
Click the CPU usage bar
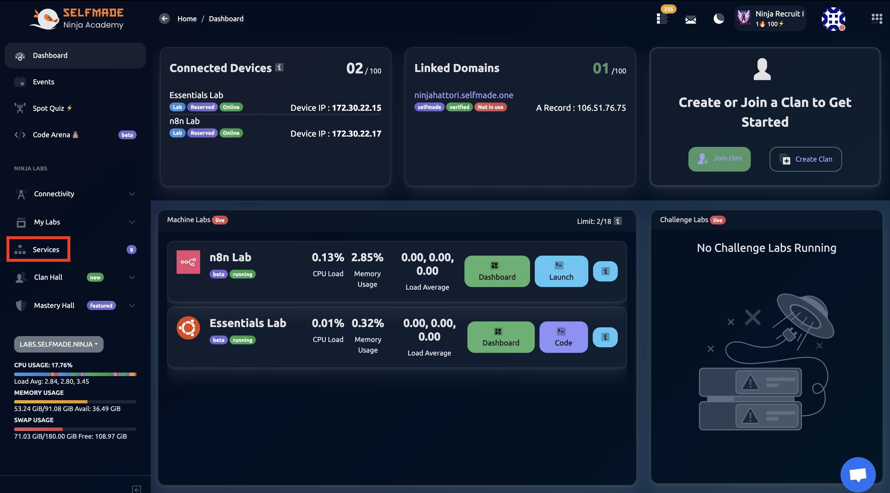pyautogui.click(x=75, y=374)
